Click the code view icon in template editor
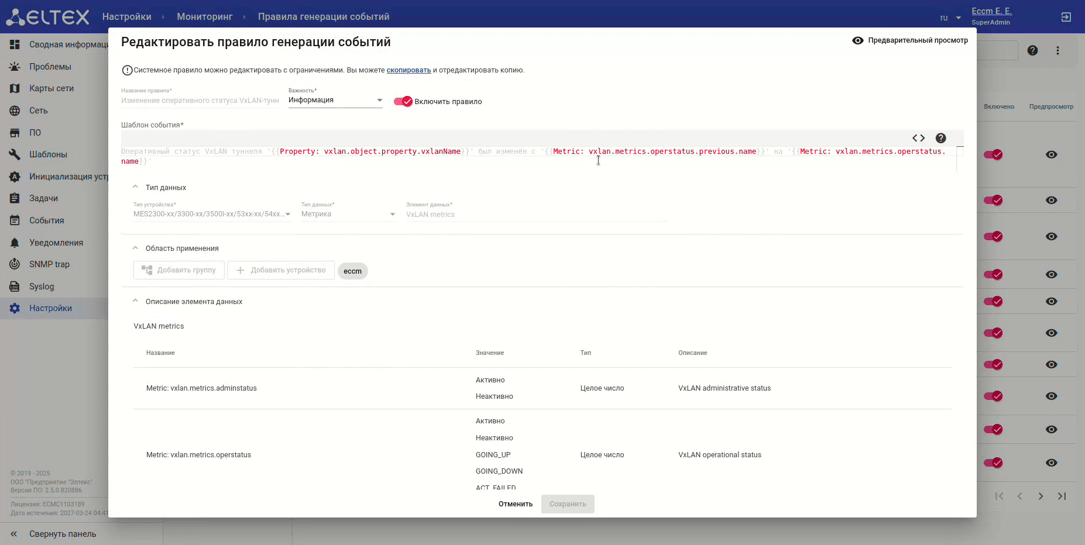 (918, 138)
